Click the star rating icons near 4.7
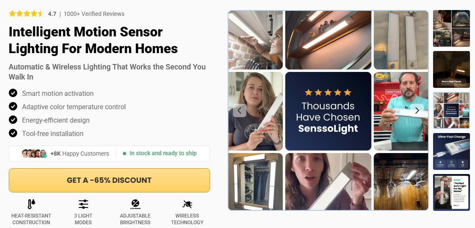Image resolution: width=475 pixels, height=228 pixels. tap(26, 14)
